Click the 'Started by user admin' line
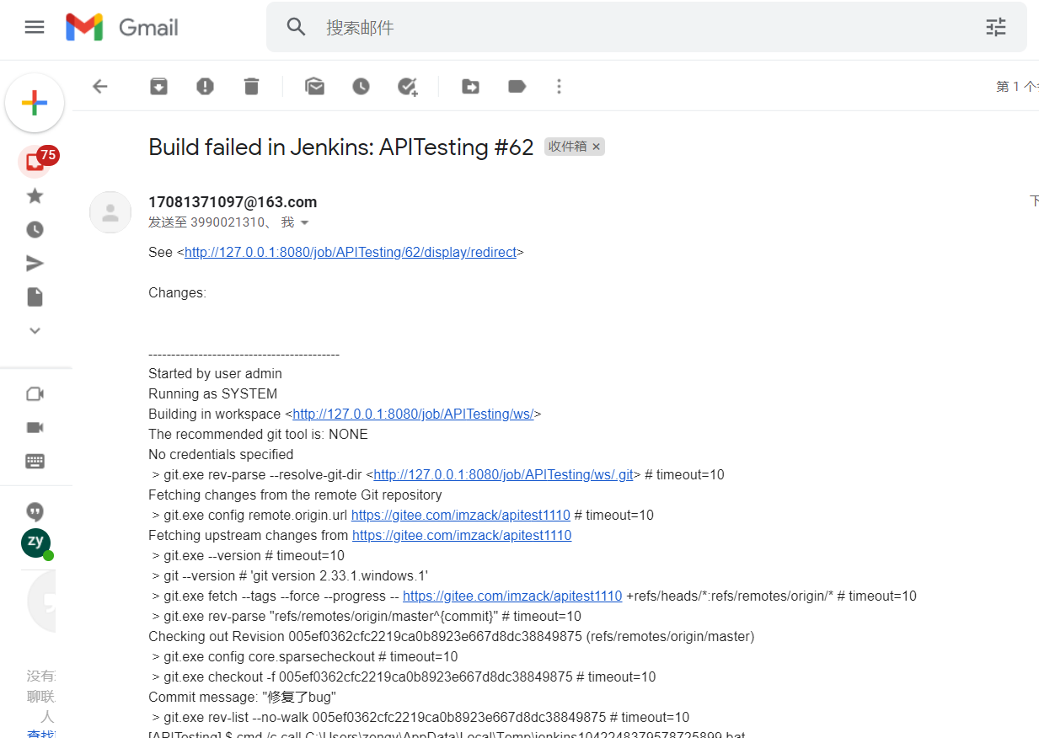1039x738 pixels. pos(216,373)
